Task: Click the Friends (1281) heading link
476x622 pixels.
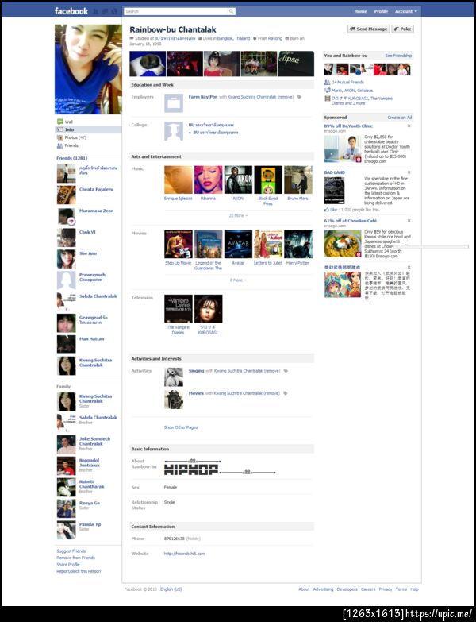Action: tap(72, 158)
